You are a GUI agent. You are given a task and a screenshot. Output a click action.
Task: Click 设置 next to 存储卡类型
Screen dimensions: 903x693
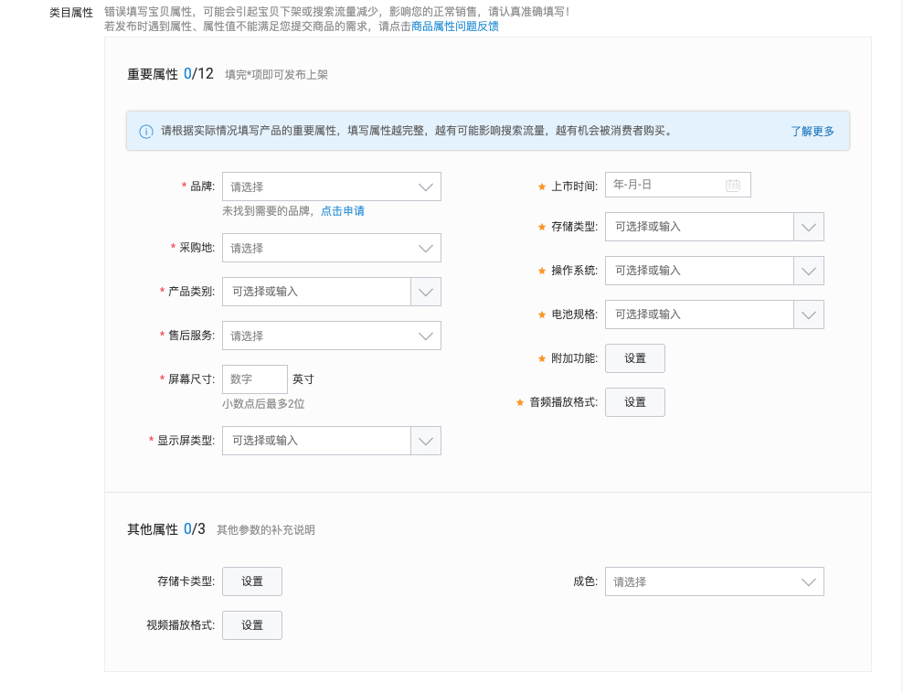pyautogui.click(x=251, y=581)
